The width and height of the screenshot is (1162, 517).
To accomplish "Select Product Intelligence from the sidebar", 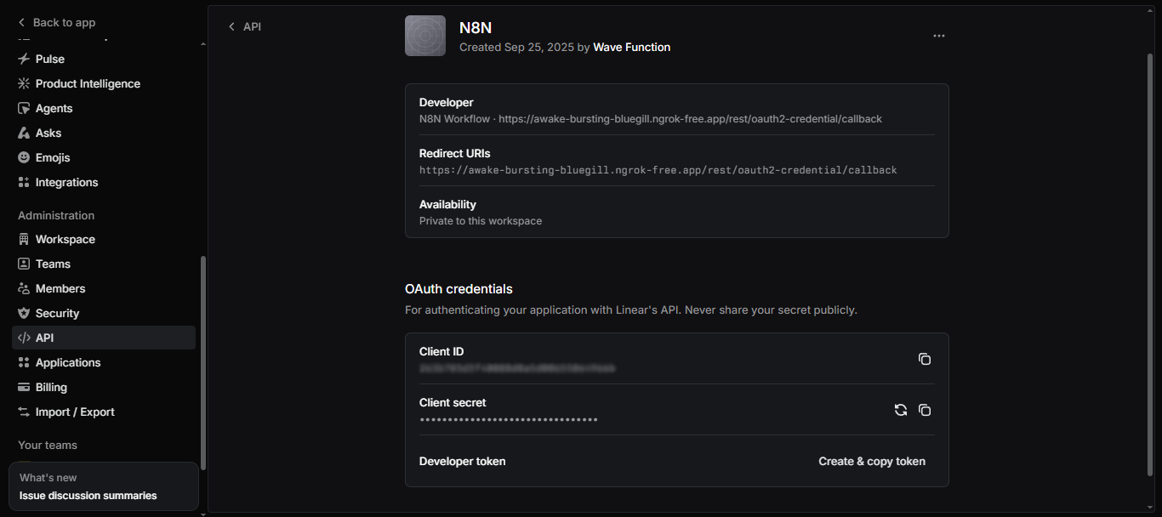I will 88,83.
